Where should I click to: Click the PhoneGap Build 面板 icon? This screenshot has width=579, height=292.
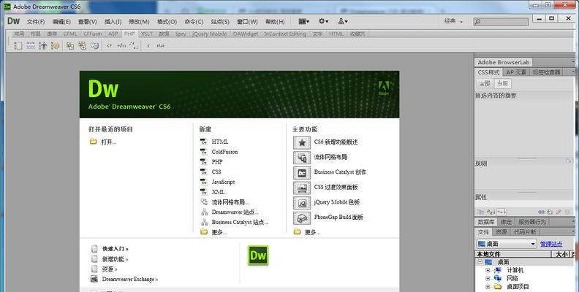(302, 218)
